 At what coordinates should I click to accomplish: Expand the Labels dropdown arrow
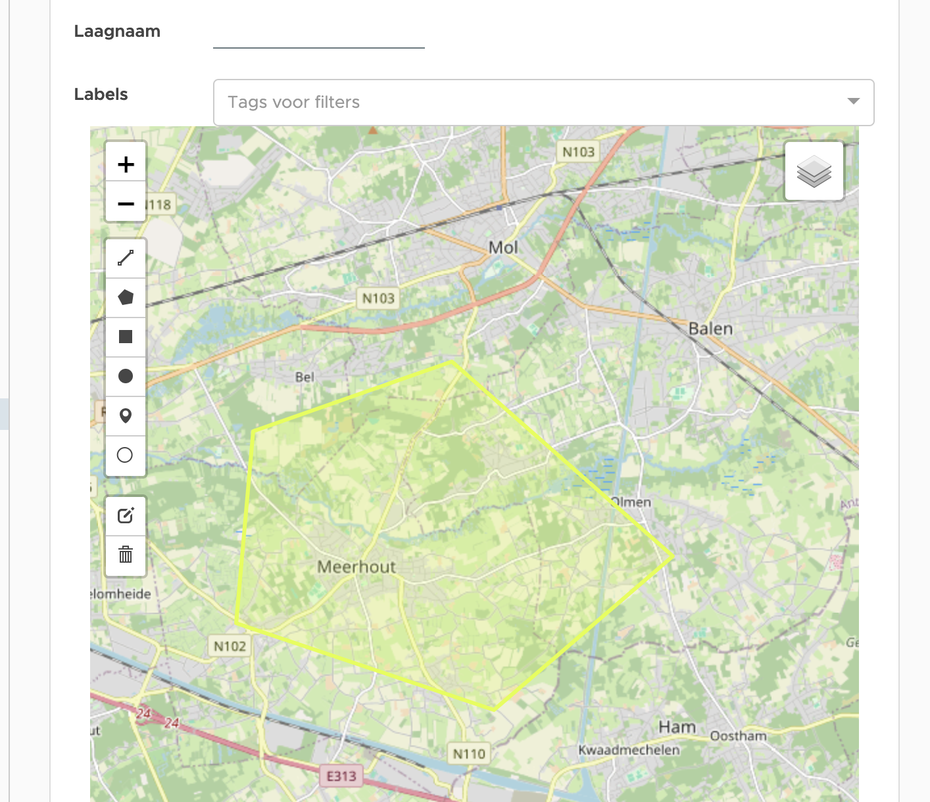coord(854,101)
